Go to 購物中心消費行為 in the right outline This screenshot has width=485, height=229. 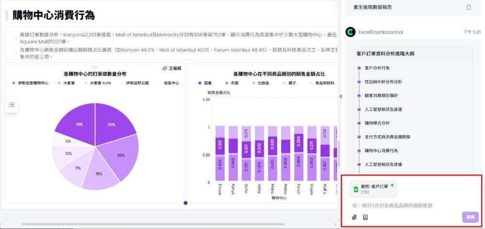point(381,151)
